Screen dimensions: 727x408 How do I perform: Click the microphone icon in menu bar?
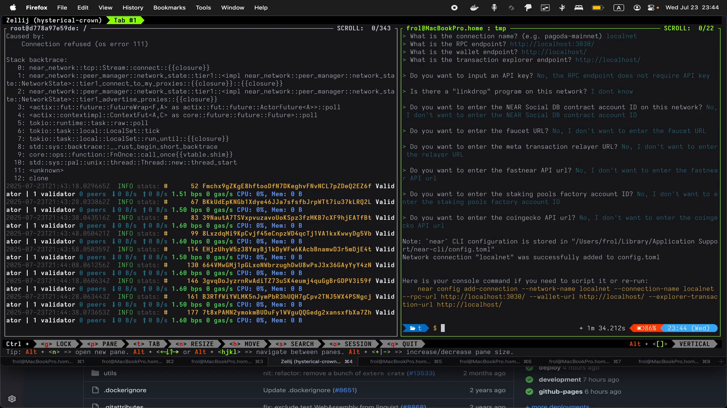point(495,8)
